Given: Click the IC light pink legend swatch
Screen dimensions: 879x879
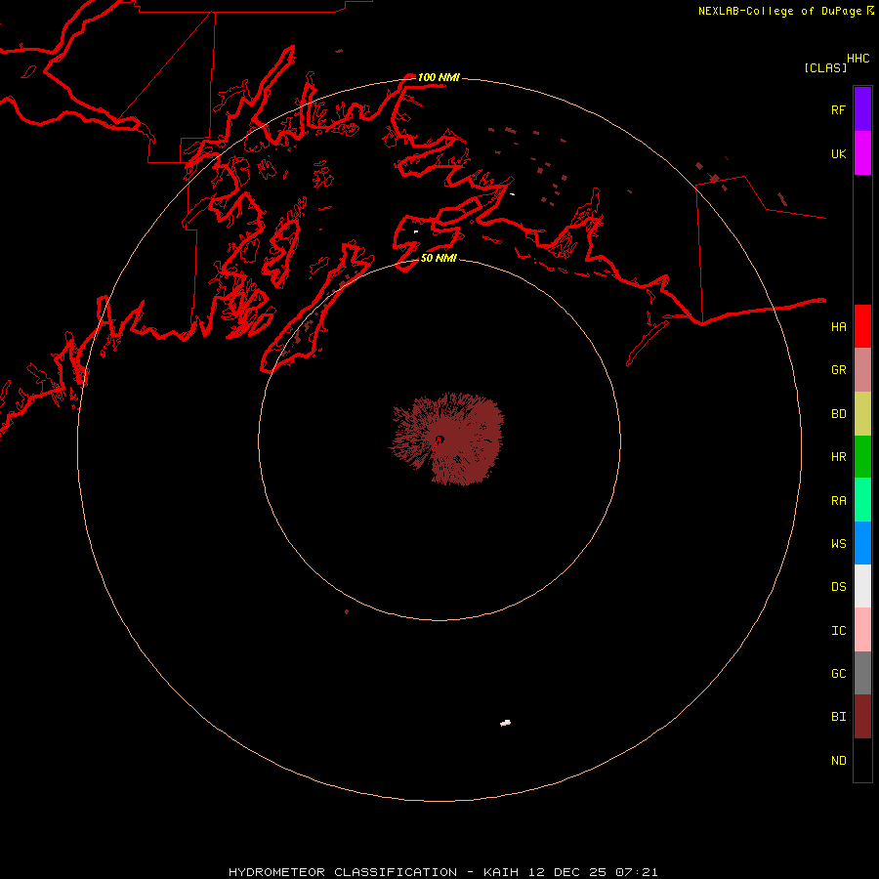Looking at the screenshot, I should [862, 630].
